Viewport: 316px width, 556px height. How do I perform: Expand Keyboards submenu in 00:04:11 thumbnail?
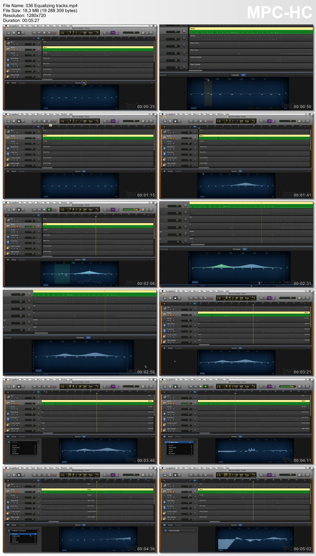(180, 447)
